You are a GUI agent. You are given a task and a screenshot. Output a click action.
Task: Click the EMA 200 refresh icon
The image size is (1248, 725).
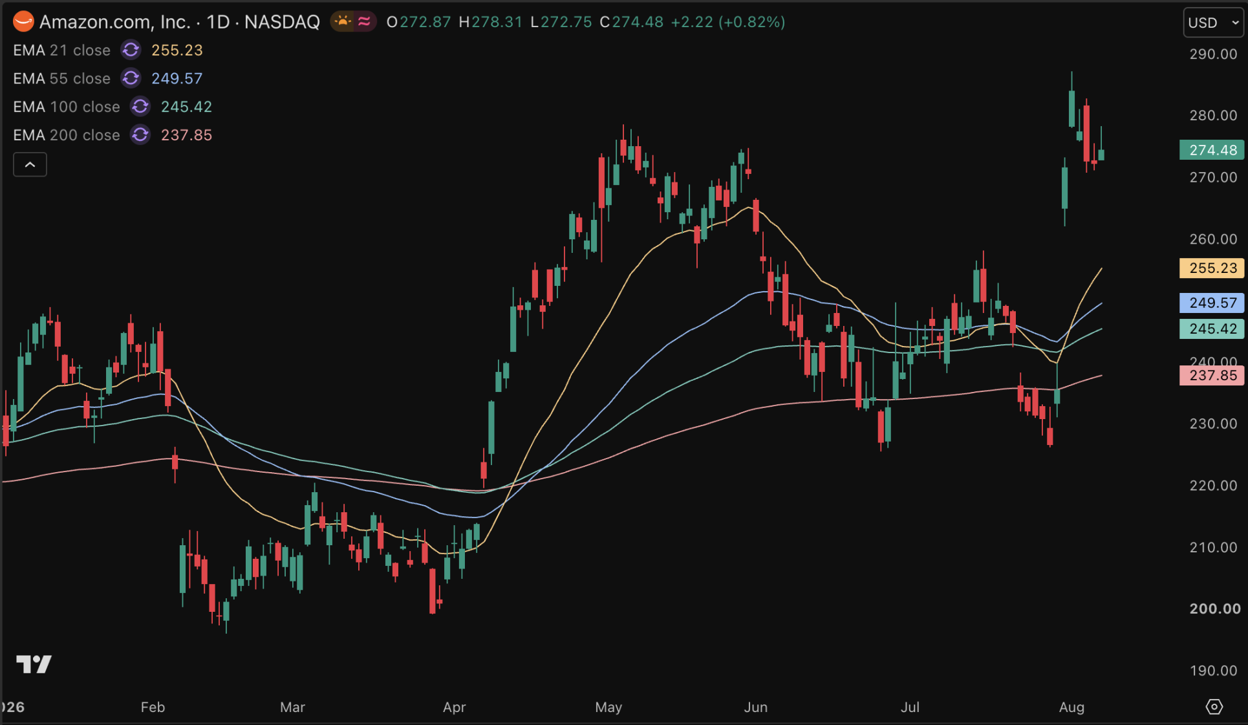[140, 135]
